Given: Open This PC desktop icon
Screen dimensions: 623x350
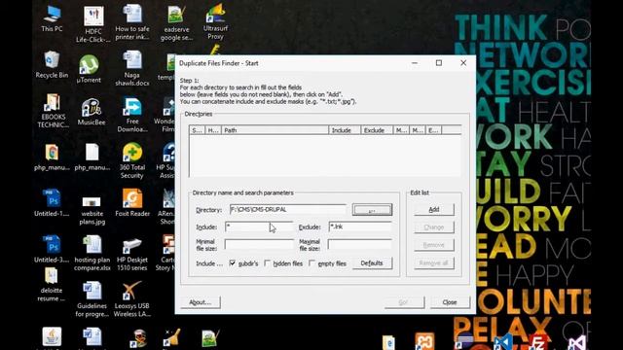Looking at the screenshot, I should (x=52, y=18).
